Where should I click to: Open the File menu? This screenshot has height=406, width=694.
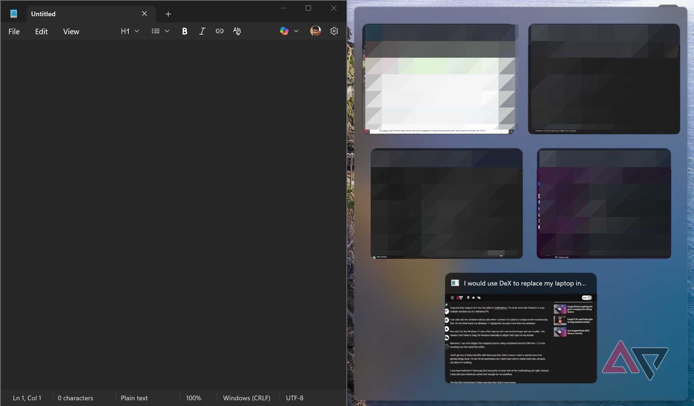14,31
